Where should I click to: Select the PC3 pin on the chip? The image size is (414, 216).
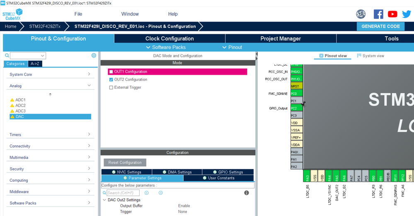coord(296,116)
